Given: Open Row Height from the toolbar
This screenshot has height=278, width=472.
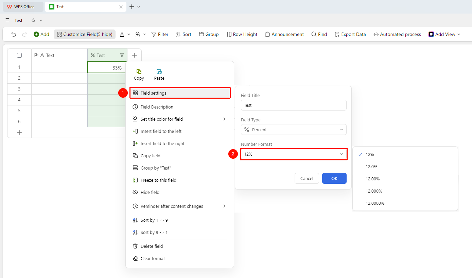Looking at the screenshot, I should tap(242, 34).
